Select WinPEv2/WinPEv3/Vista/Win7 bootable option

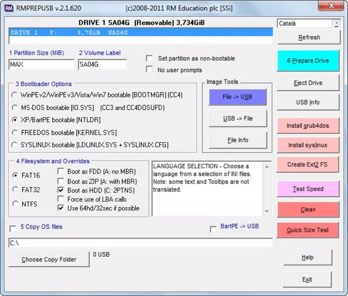click(x=14, y=95)
